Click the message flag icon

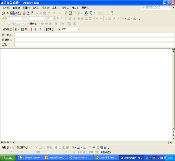40,29
